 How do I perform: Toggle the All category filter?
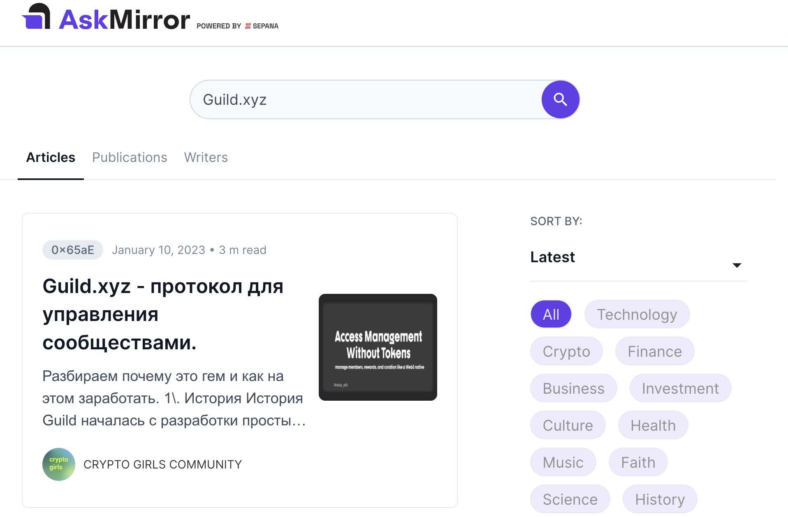551,314
